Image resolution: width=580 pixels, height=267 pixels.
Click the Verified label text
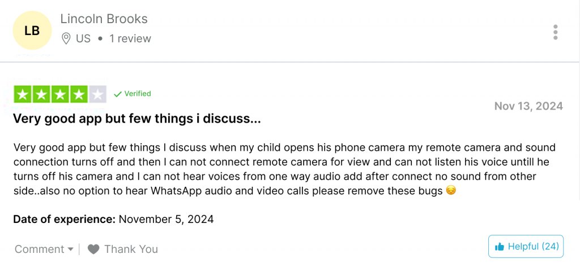[138, 94]
